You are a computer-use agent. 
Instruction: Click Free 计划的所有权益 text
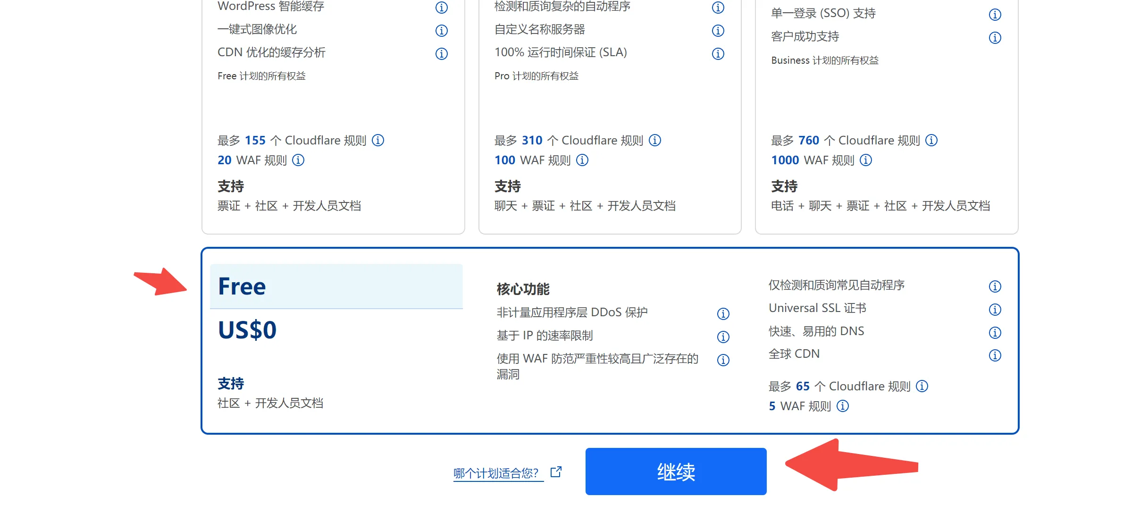click(x=261, y=76)
